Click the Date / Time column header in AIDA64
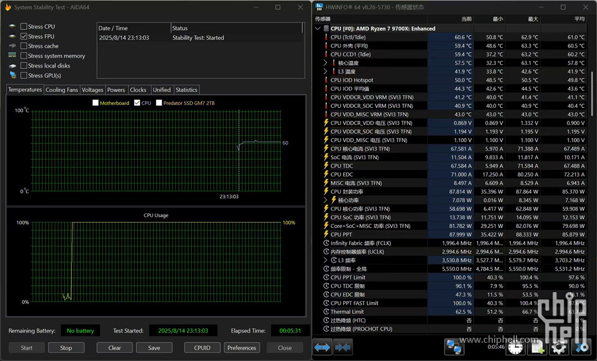Image resolution: width=597 pixels, height=361 pixels. [133, 28]
